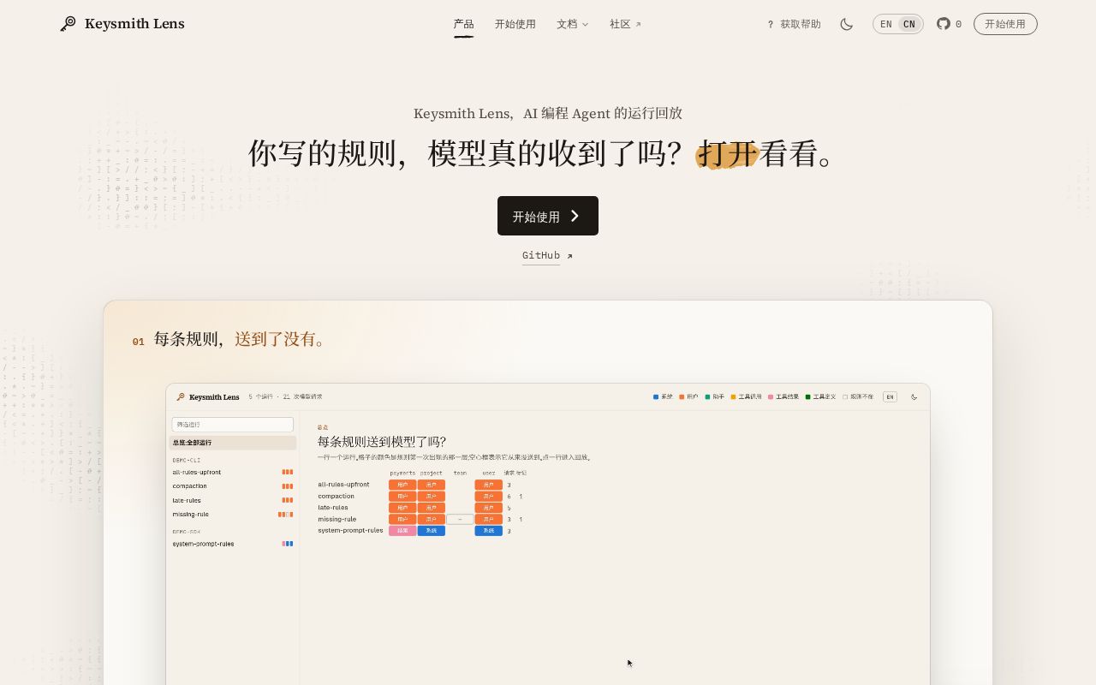This screenshot has width=1096, height=685.
Task: Open the 社区 external link
Action: 625,24
